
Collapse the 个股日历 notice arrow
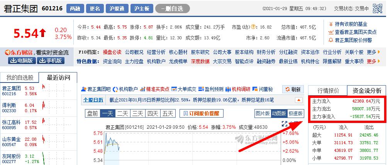click(x=298, y=100)
